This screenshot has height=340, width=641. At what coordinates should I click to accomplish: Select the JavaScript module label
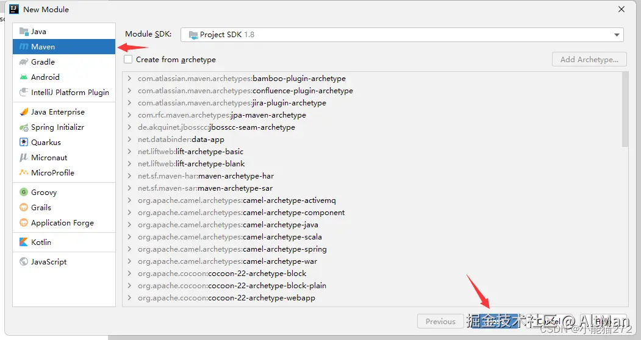[x=49, y=261]
